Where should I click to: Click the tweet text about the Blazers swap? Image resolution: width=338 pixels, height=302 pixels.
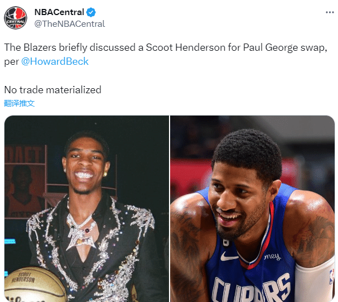pyautogui.click(x=166, y=54)
